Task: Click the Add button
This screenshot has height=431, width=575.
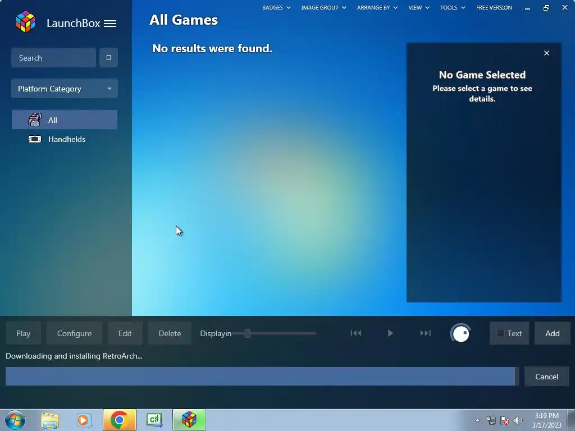Action: 553,333
